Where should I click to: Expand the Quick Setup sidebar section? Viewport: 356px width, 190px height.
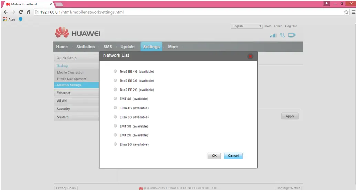76,58
